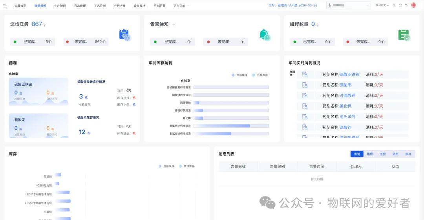Click icon beside 药剂名称:硫酸锌 row
The image size is (424, 220).
coord(305,127)
